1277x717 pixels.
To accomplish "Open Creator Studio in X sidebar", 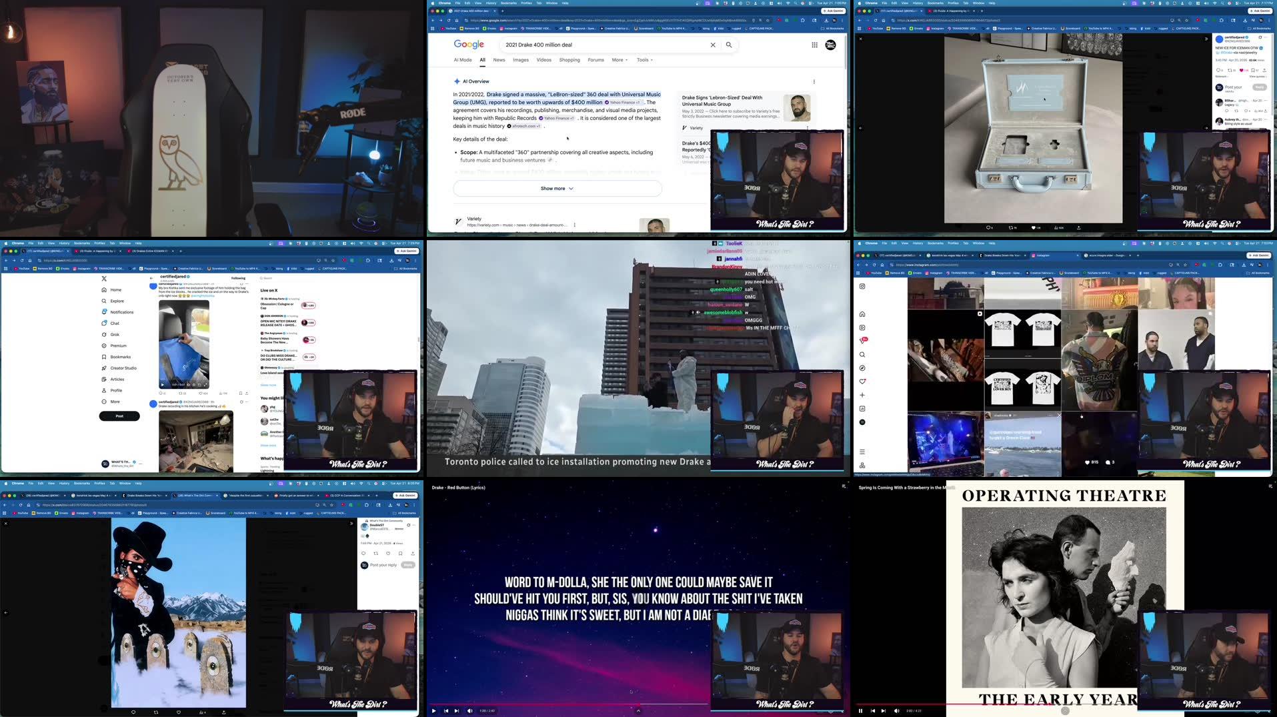I will (x=119, y=368).
